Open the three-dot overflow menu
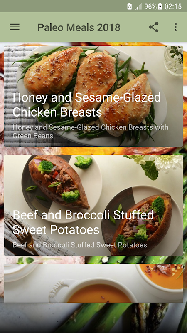 coord(175,27)
